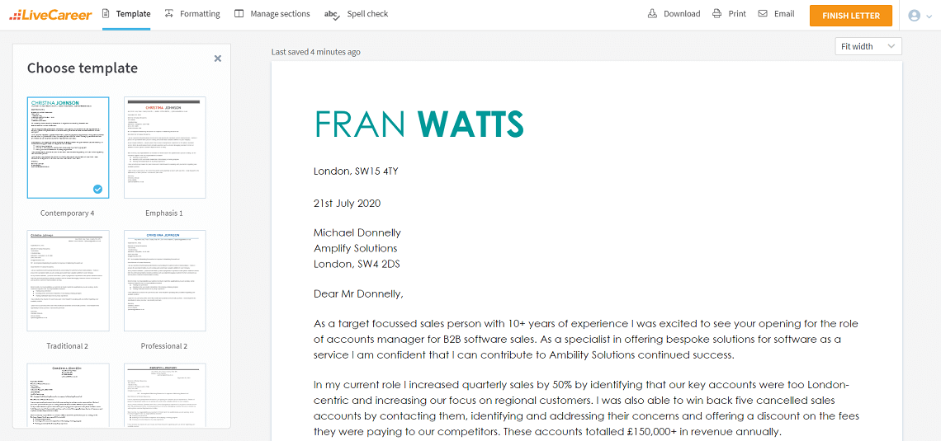The image size is (941, 441).
Task: Select the Emphasis 1 template thumbnail
Action: [x=164, y=148]
